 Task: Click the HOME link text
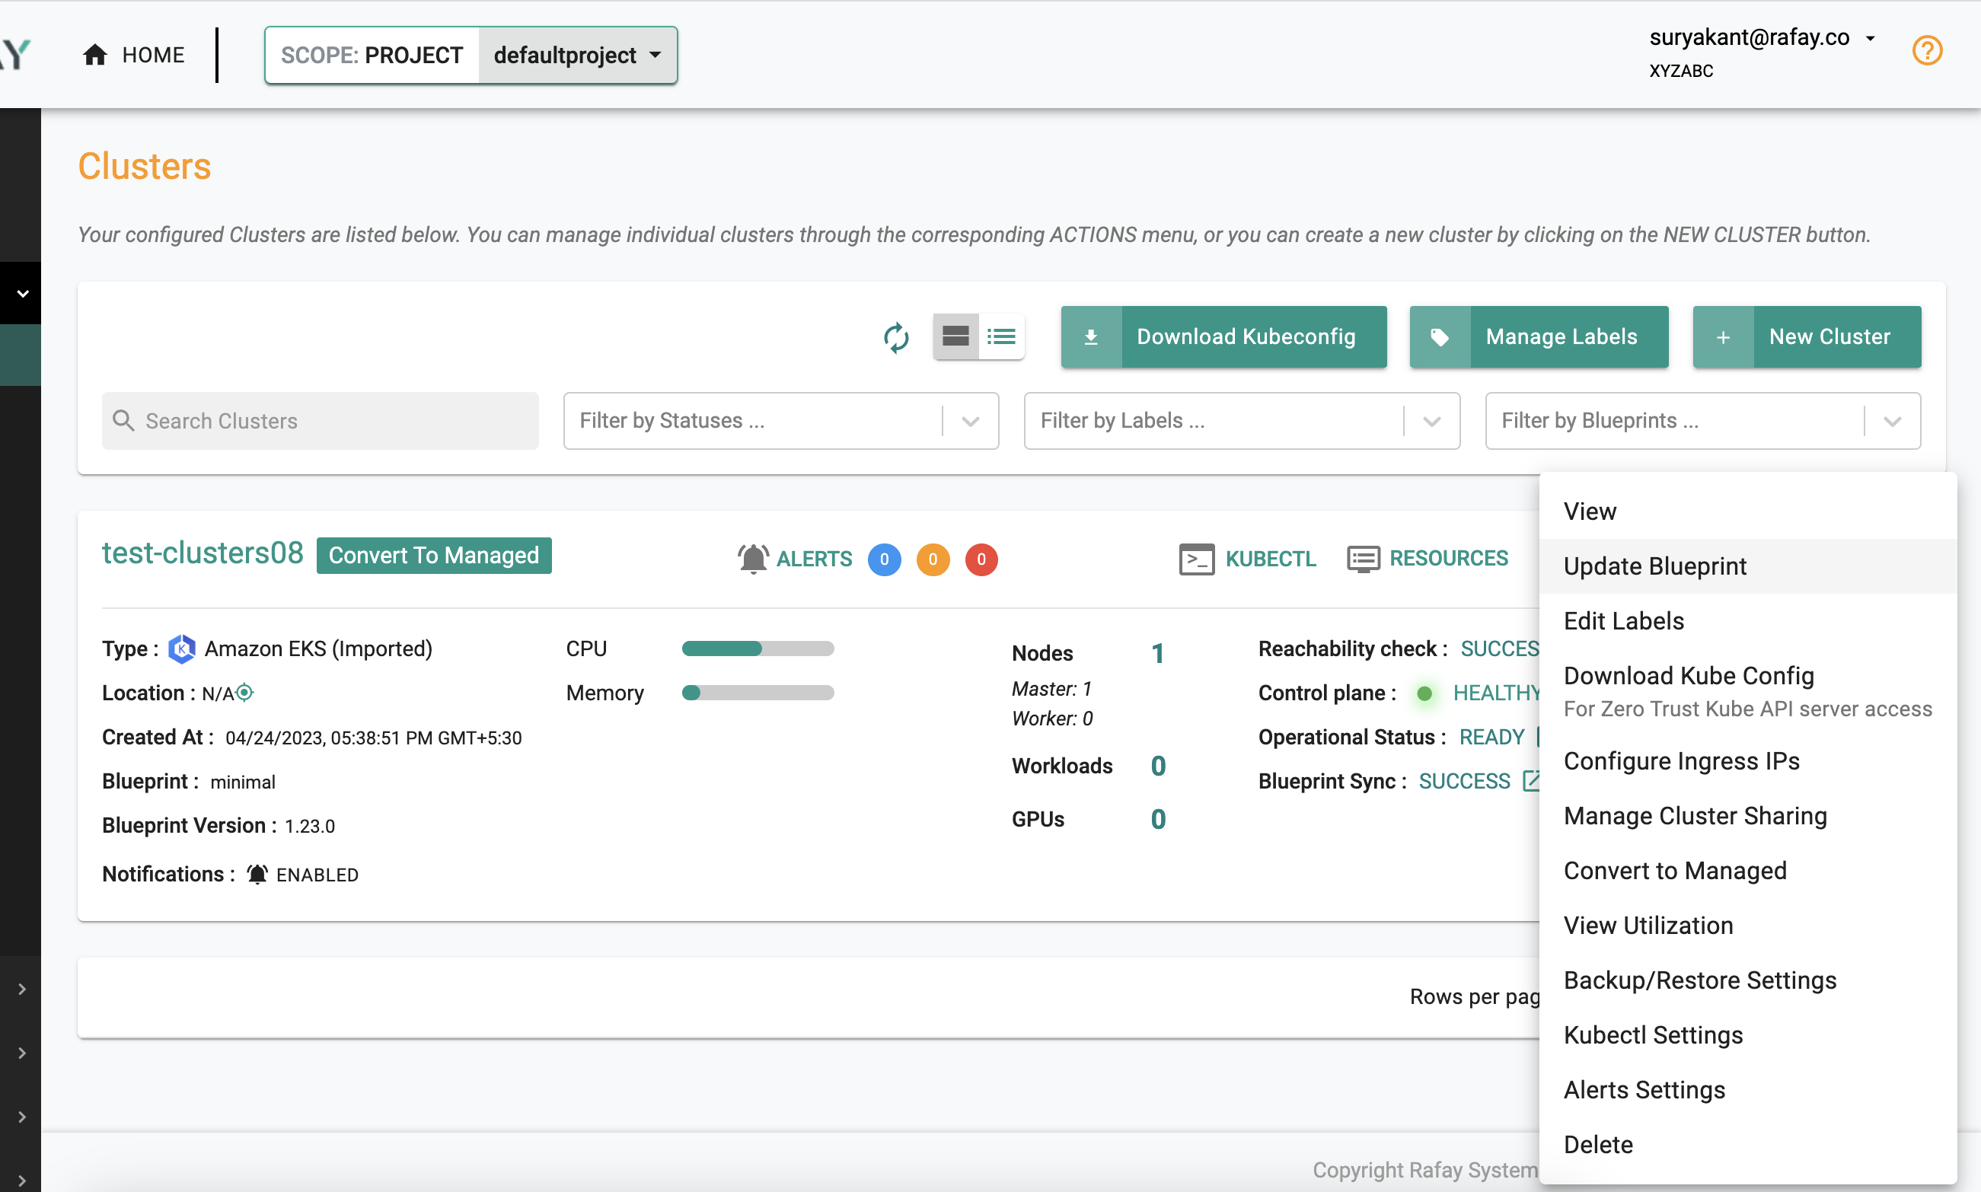click(154, 55)
